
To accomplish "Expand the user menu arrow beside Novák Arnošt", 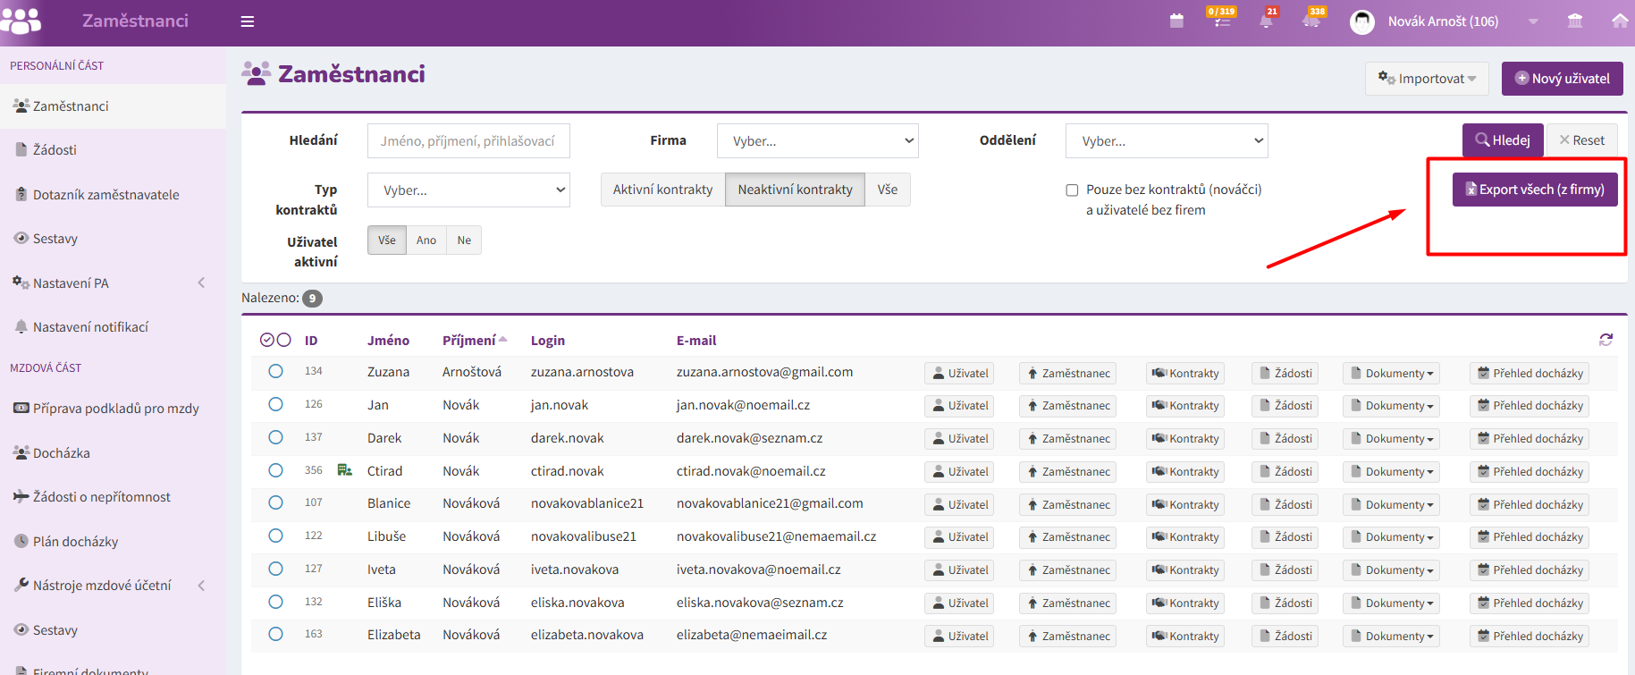I will click(1533, 21).
